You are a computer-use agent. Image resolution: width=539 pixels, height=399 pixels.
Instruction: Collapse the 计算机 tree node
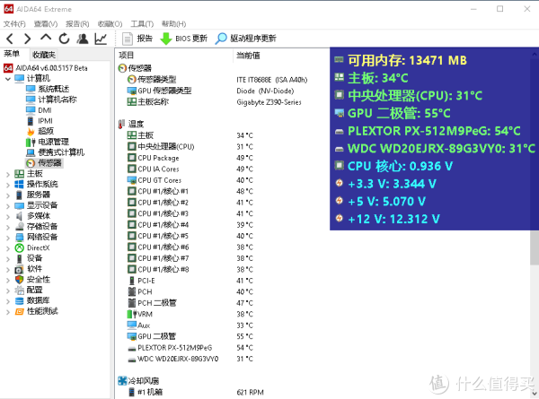pyautogui.click(x=8, y=79)
